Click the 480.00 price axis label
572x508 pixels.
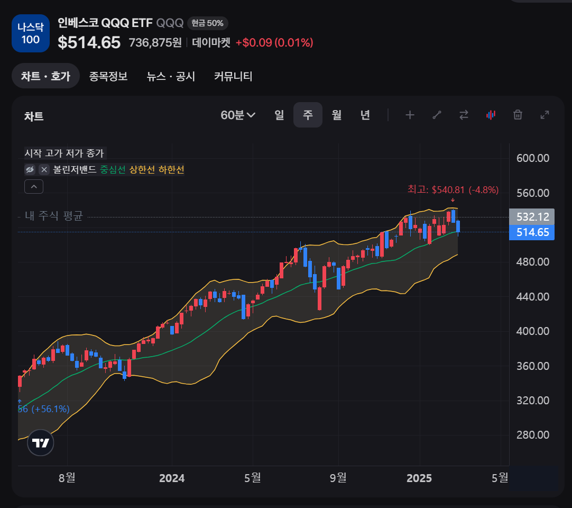tap(532, 262)
